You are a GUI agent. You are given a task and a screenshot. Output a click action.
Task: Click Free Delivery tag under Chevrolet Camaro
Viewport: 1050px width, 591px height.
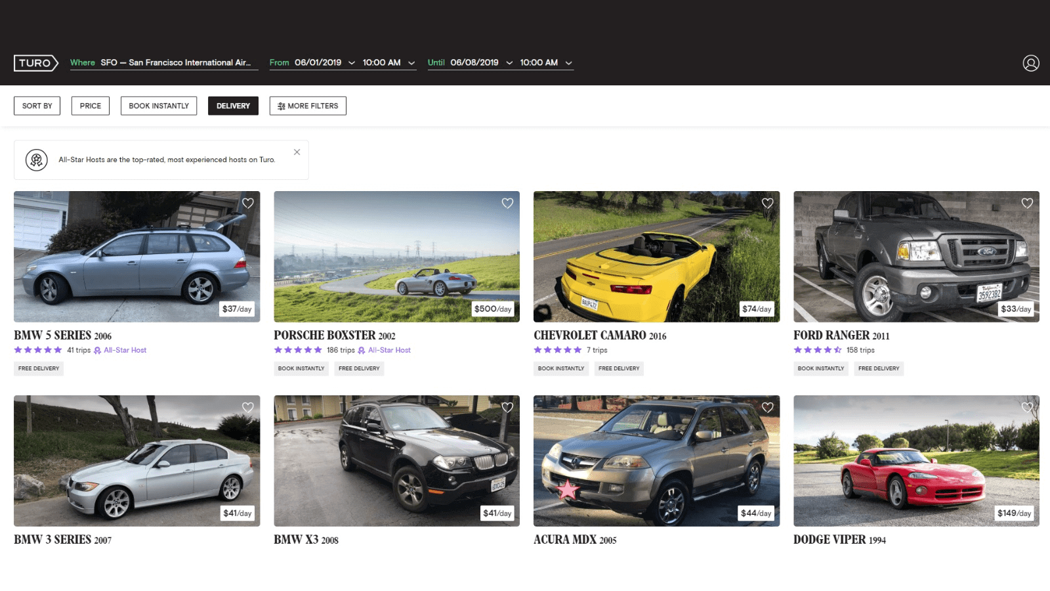(x=619, y=368)
